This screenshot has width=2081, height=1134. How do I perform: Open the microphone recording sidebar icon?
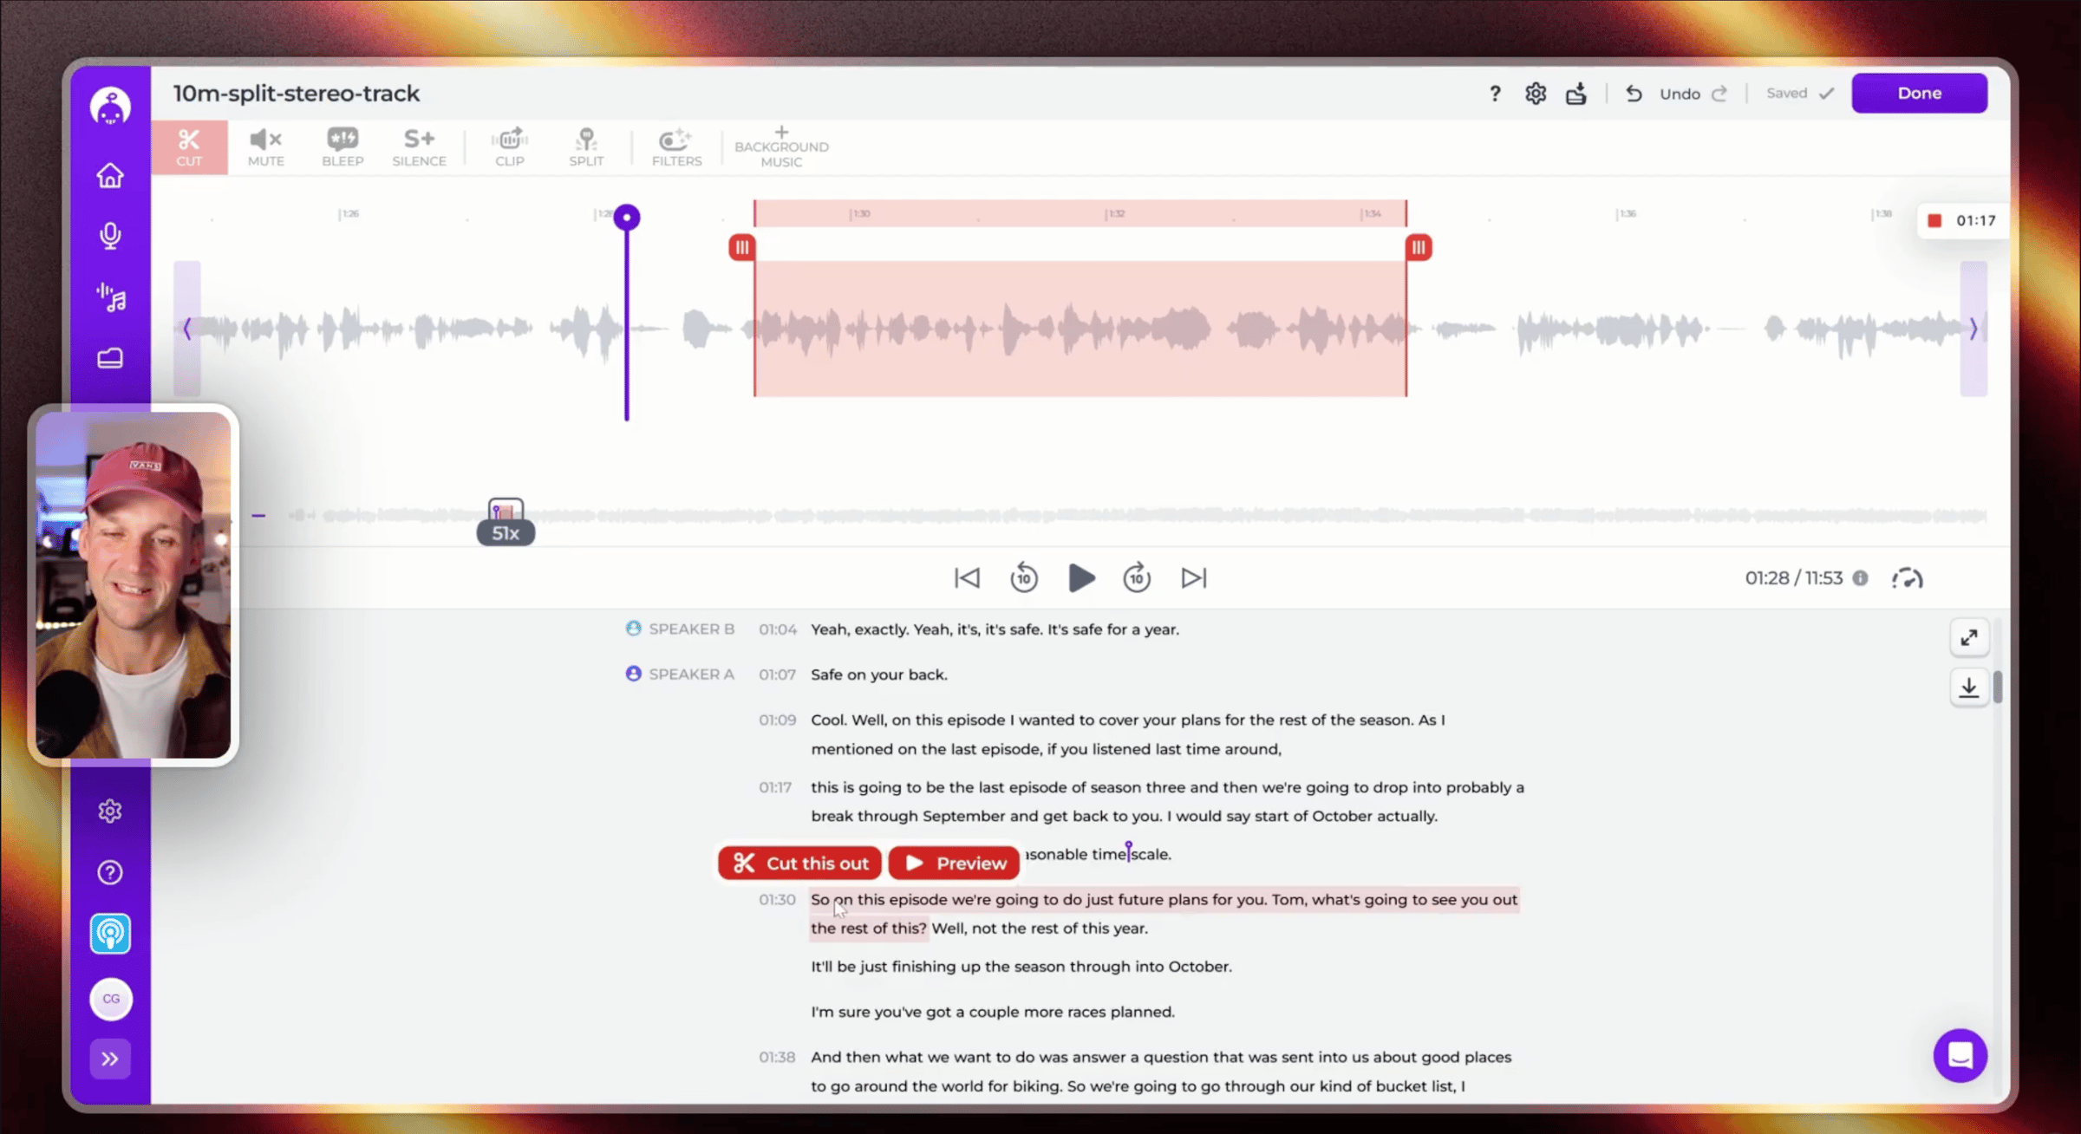tap(110, 236)
